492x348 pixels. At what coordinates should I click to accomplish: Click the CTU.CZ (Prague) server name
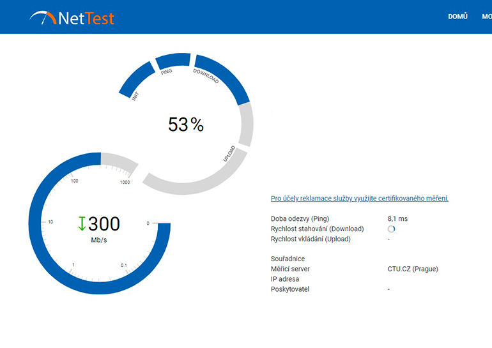pos(413,269)
